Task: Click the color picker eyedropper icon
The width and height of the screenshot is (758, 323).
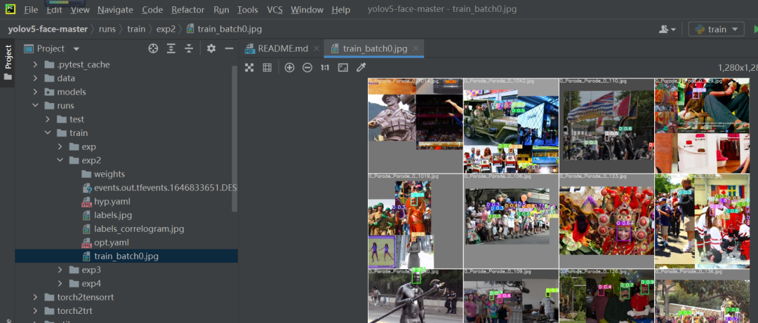Action: coord(361,67)
